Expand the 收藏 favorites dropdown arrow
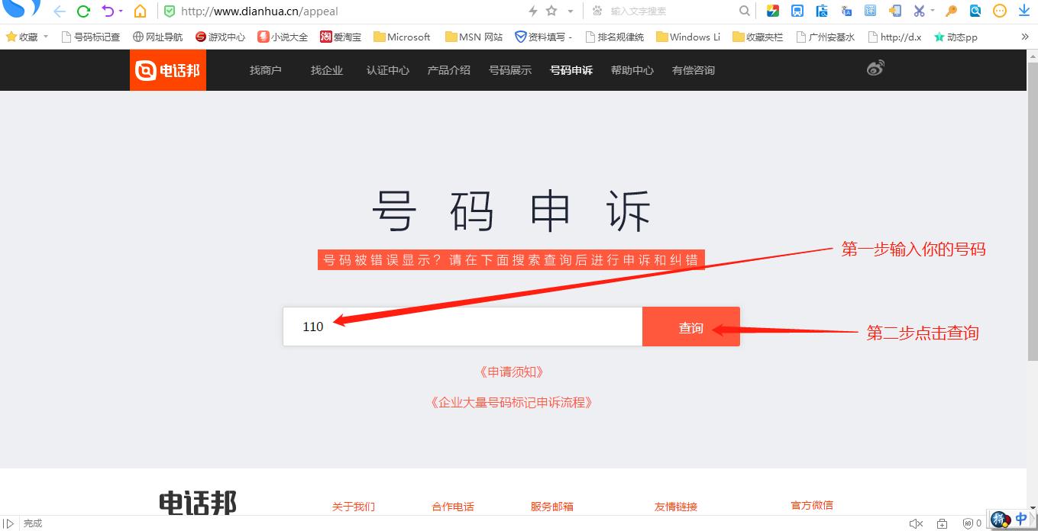The width and height of the screenshot is (1038, 531). (46, 37)
